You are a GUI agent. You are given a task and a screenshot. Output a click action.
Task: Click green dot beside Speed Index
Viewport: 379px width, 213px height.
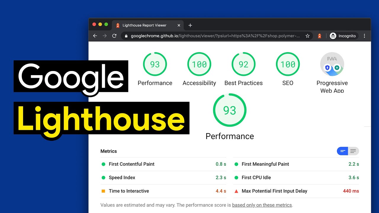coord(103,177)
